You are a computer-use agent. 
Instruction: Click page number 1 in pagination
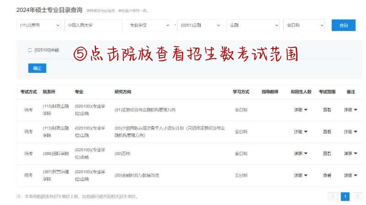coord(345,196)
